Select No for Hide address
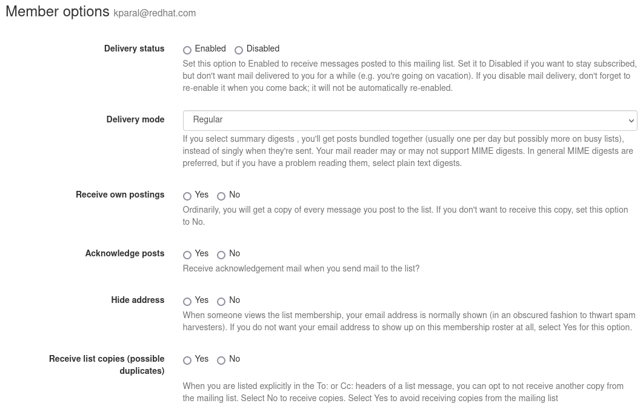The height and width of the screenshot is (409, 643). pos(221,302)
